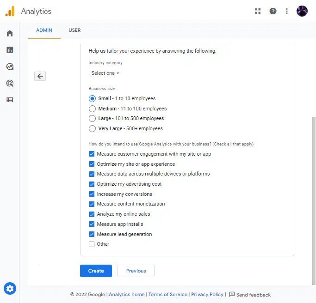Viewport: 316px width, 303px height.
Task: Uncheck Measure customer engagement with my site
Action: 92,154
